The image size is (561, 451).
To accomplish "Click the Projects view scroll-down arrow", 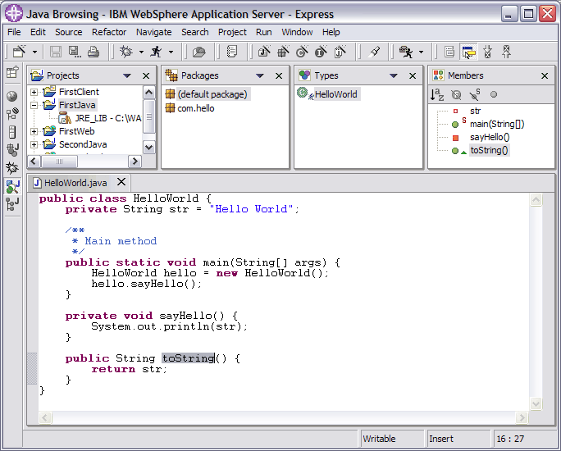I will coord(148,148).
